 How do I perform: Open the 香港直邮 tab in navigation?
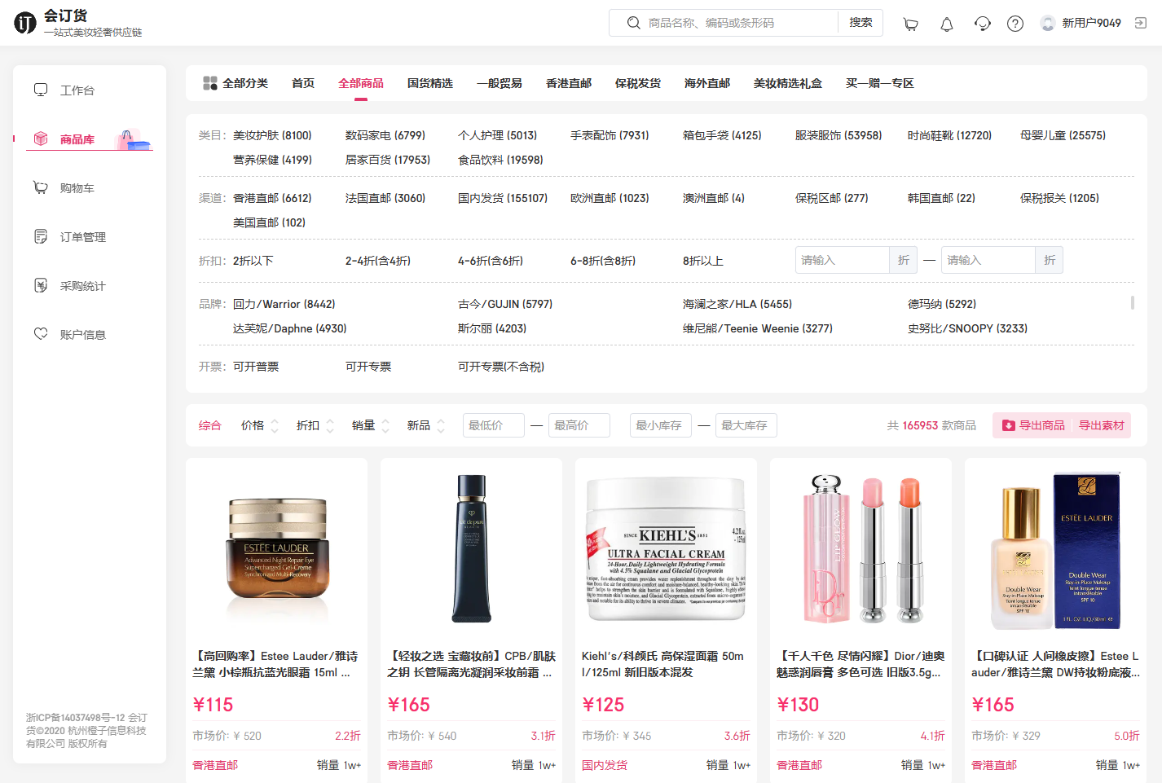point(569,83)
